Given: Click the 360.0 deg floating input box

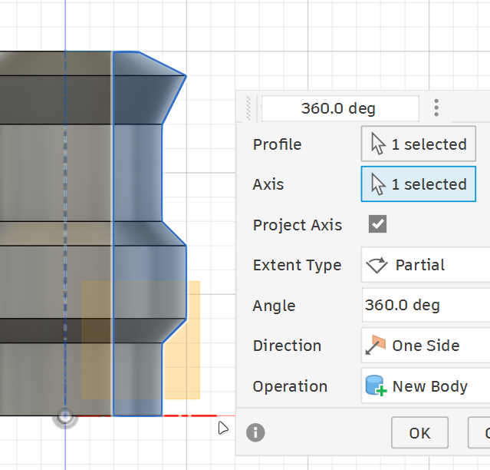Looking at the screenshot, I should pos(340,108).
